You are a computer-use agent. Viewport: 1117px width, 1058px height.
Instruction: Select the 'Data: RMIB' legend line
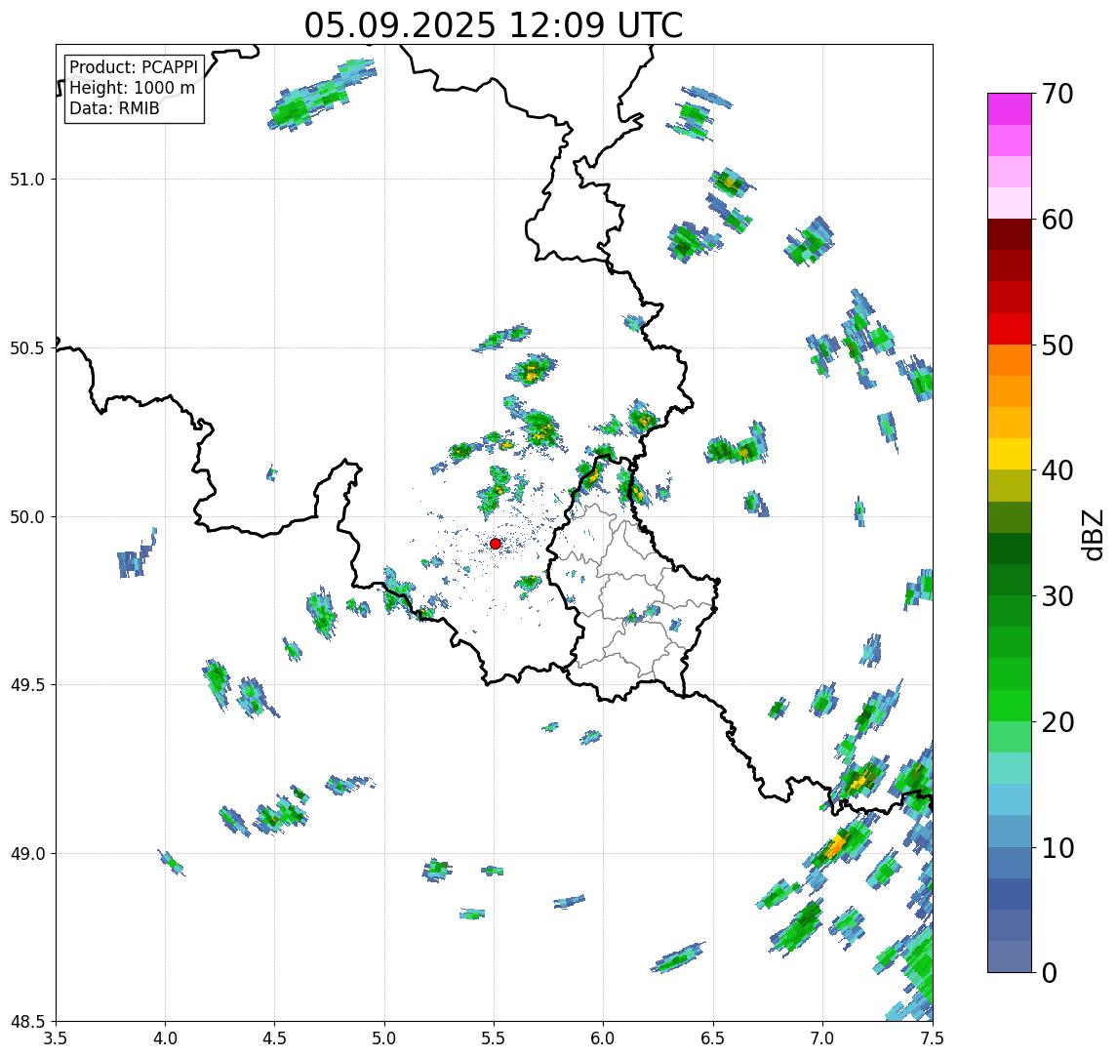(x=114, y=108)
